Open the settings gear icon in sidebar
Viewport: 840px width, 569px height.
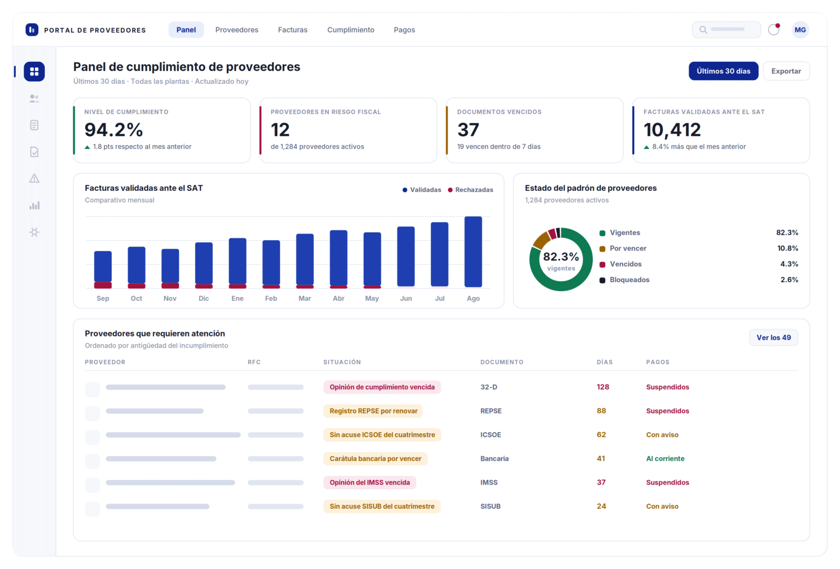34,232
